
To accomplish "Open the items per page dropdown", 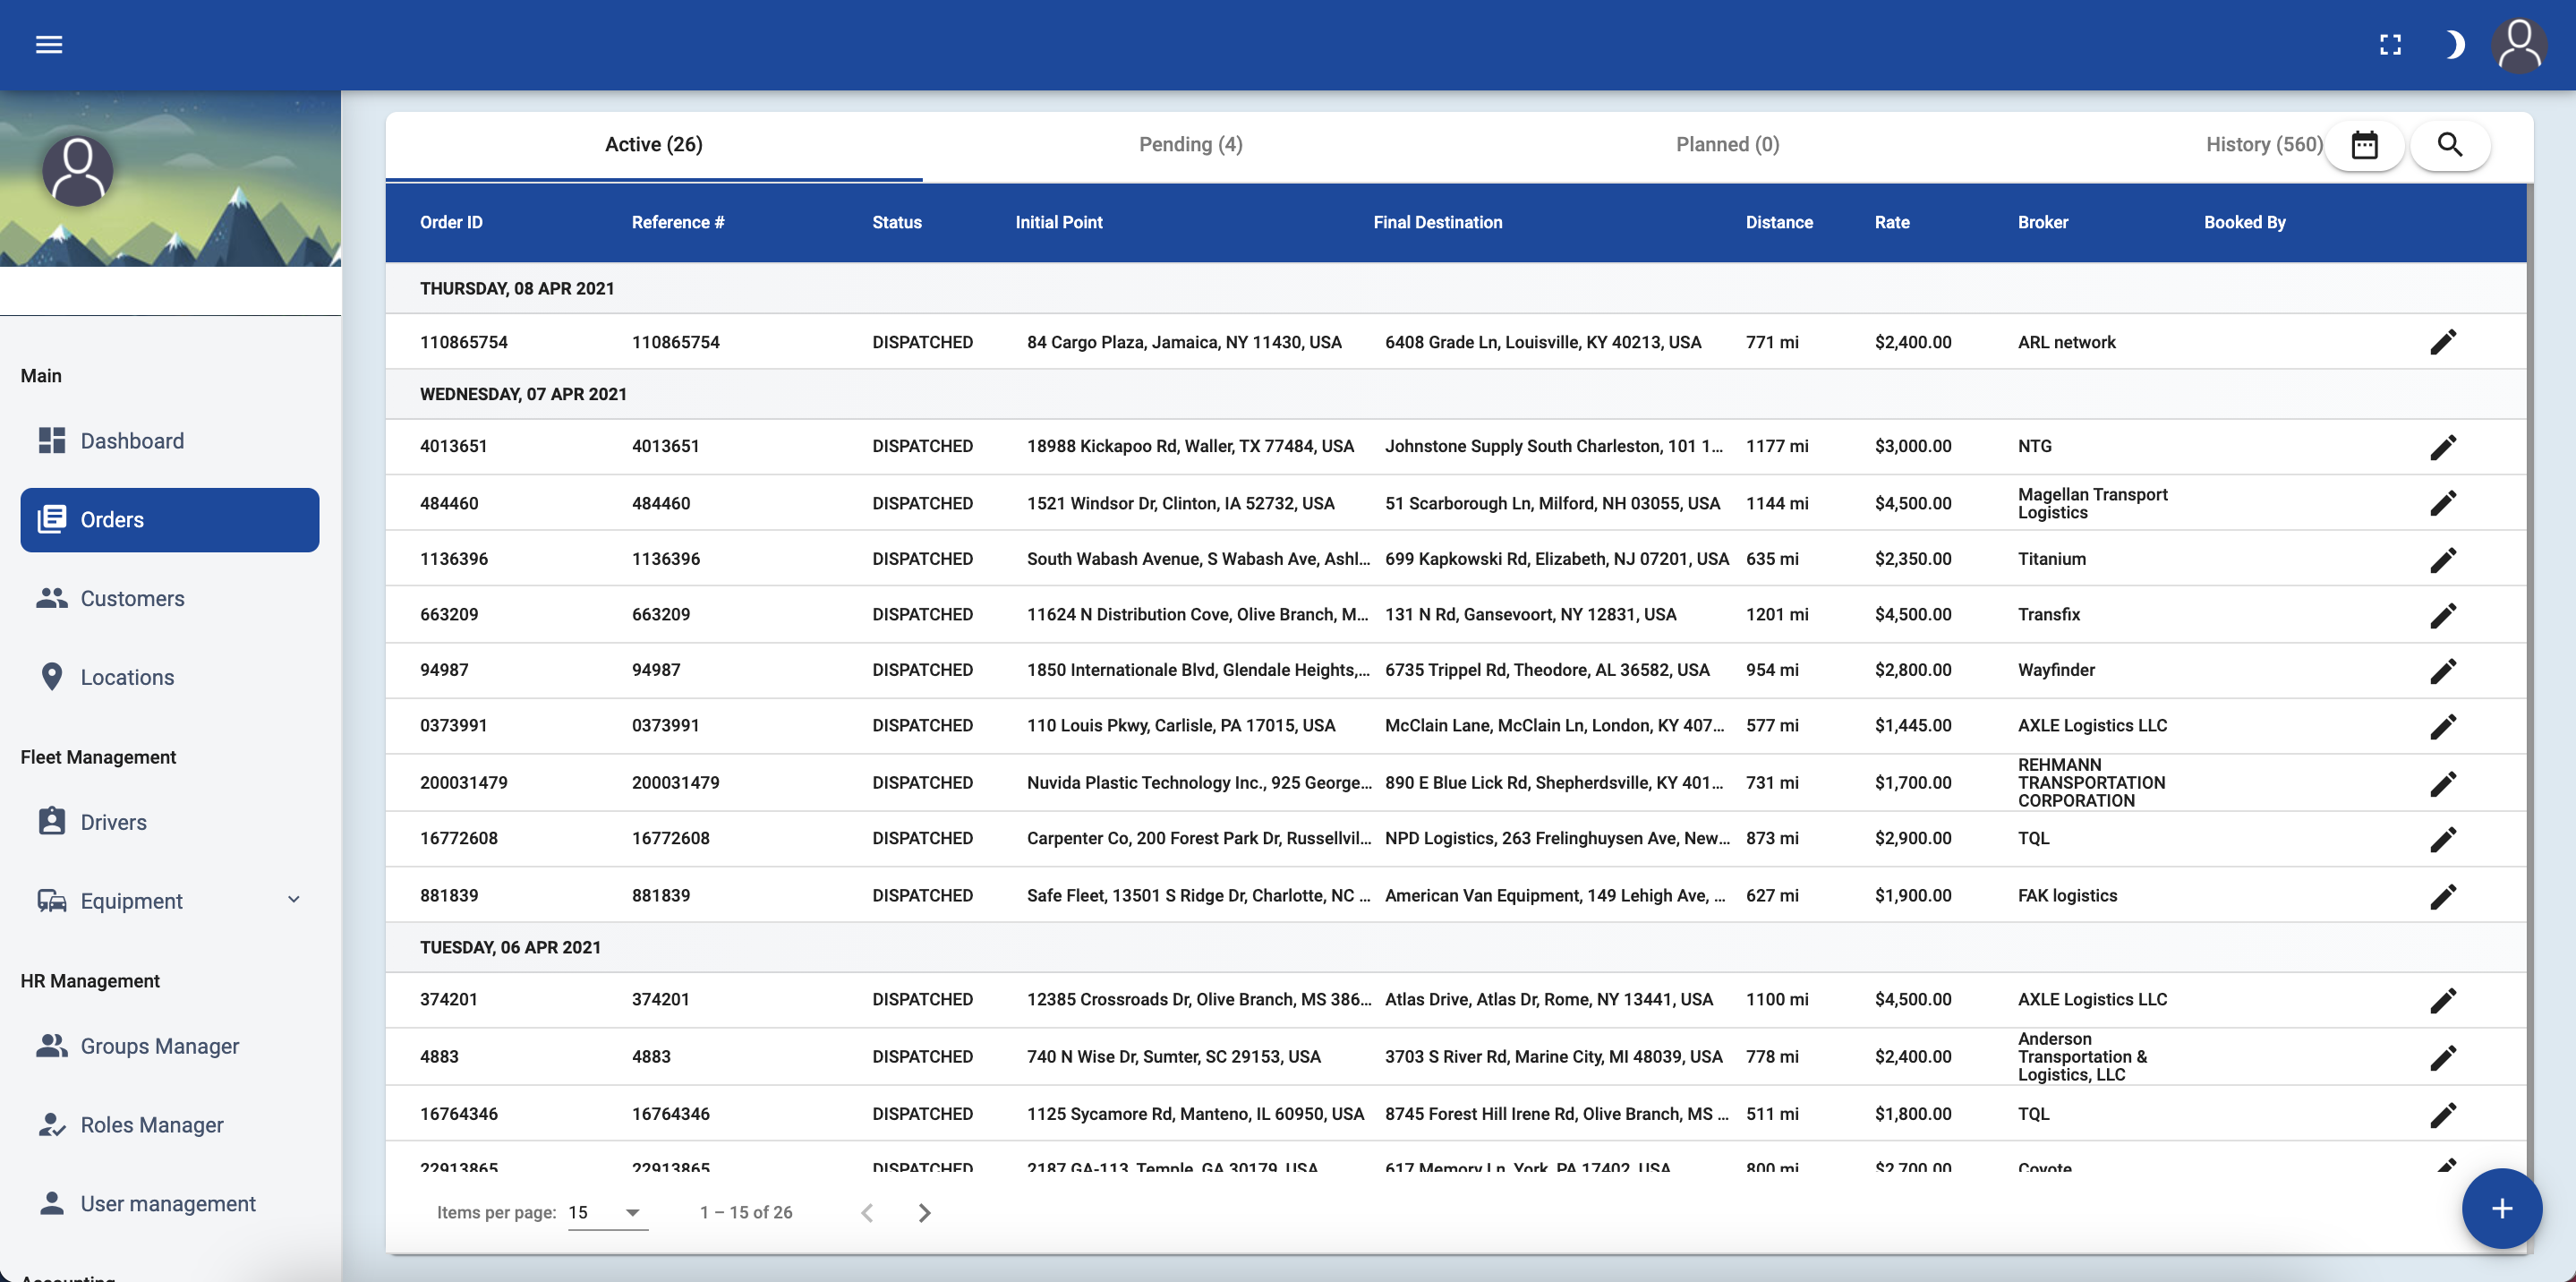I will click(x=604, y=1212).
